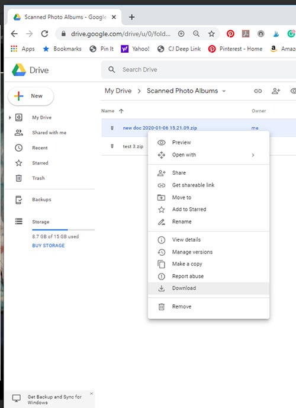
Task: Select the Scanned Photo Albums browser tab
Action: coord(65,17)
